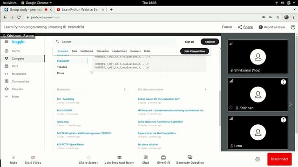Open options menu on Lena tile

(x=283, y=120)
